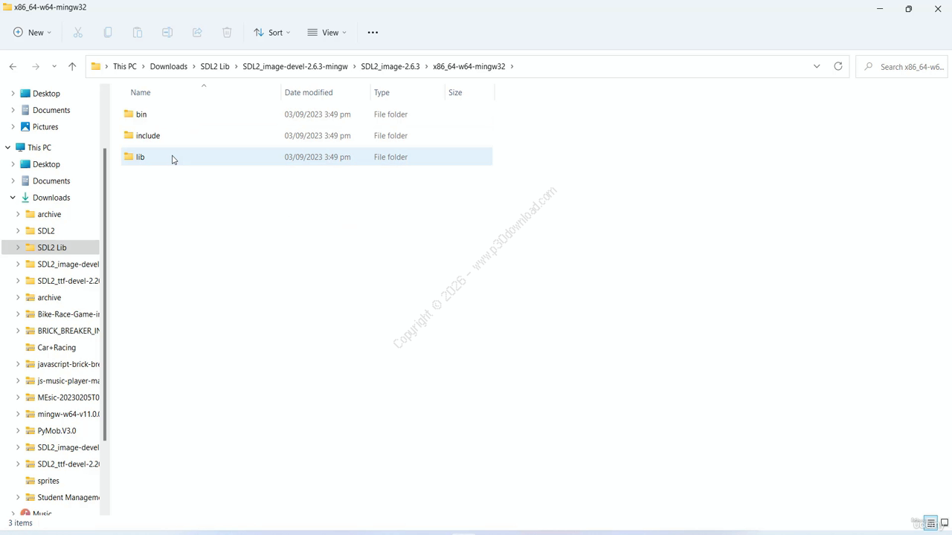
Task: Click the Share icon in the toolbar
Action: 197,33
